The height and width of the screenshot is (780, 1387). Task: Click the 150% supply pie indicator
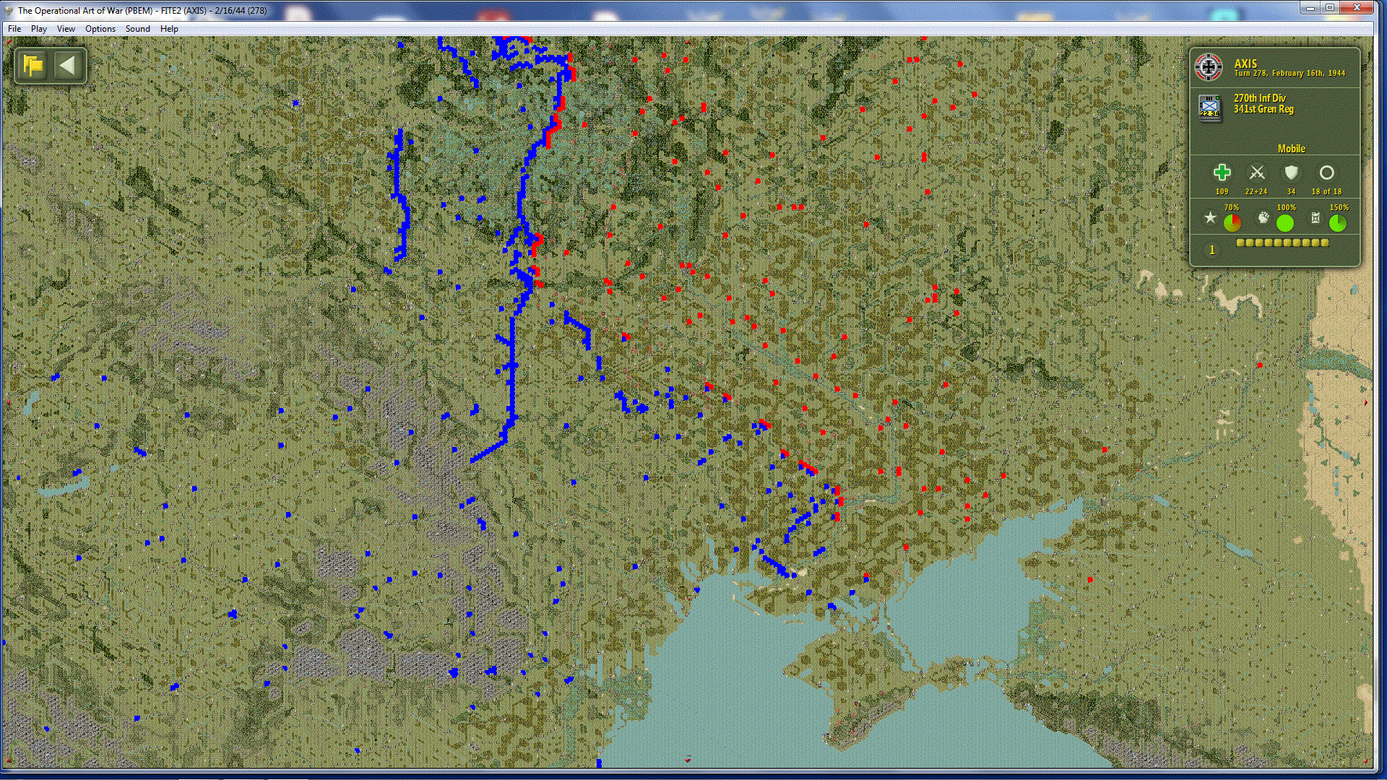(x=1338, y=222)
